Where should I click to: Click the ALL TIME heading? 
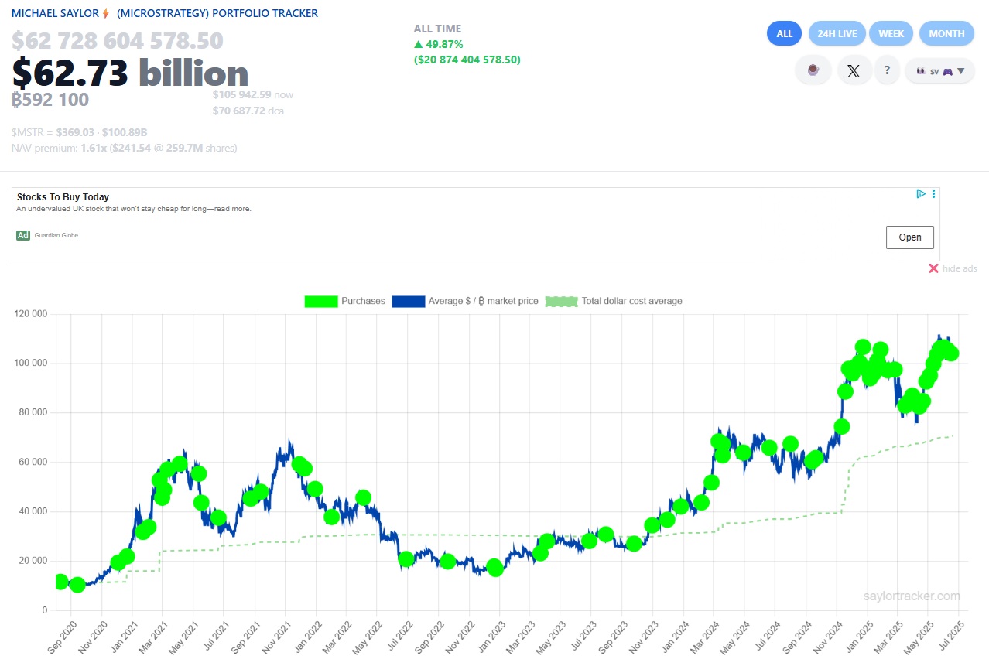[x=437, y=29]
